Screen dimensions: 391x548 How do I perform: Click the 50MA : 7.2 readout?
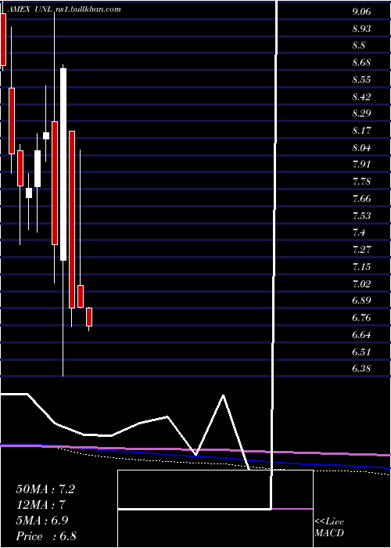point(45,489)
